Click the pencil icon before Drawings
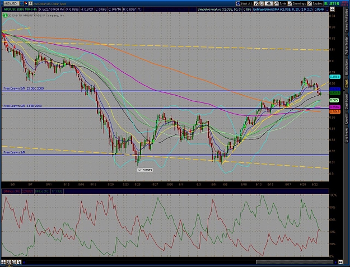350x267 pixels. pos(290,3)
